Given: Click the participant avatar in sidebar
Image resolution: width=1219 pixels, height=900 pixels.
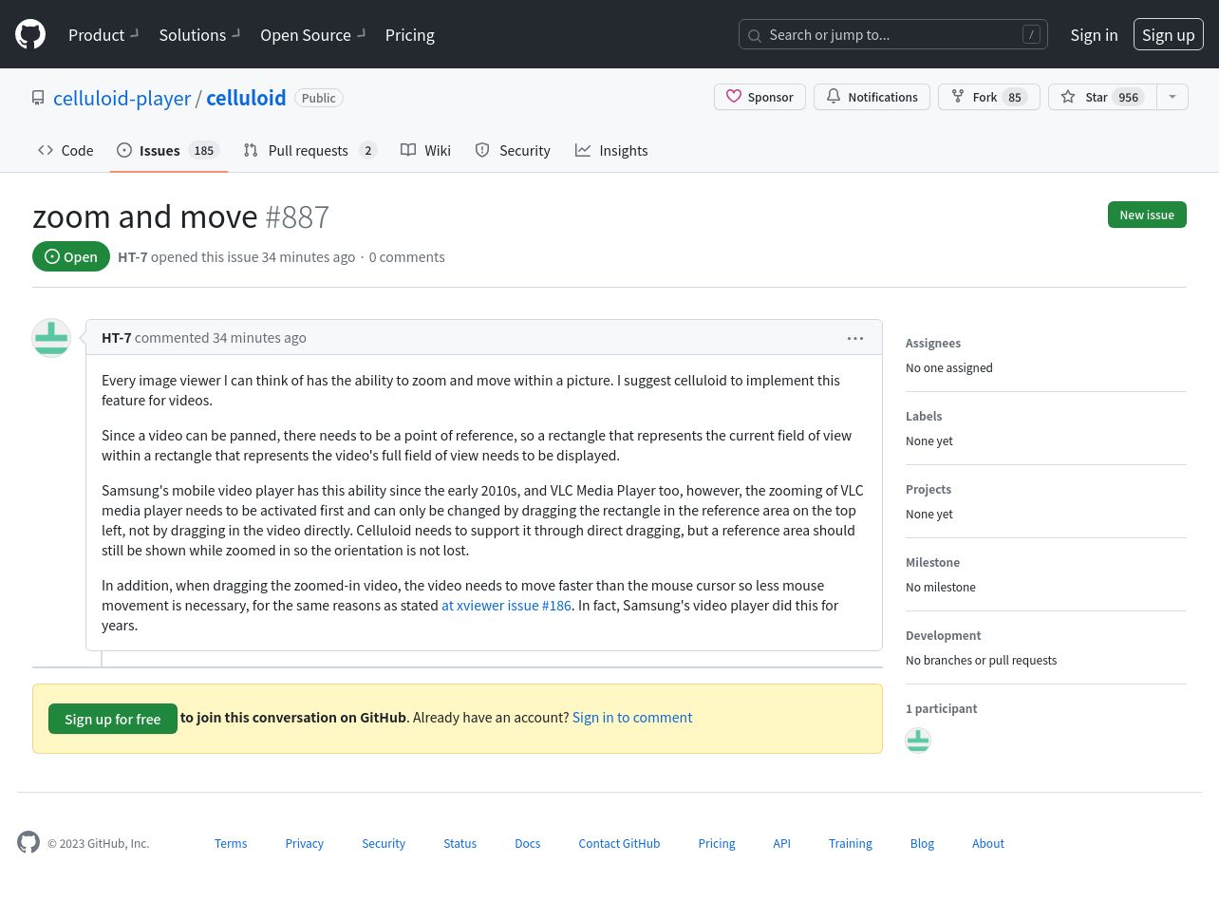Looking at the screenshot, I should pos(918,741).
